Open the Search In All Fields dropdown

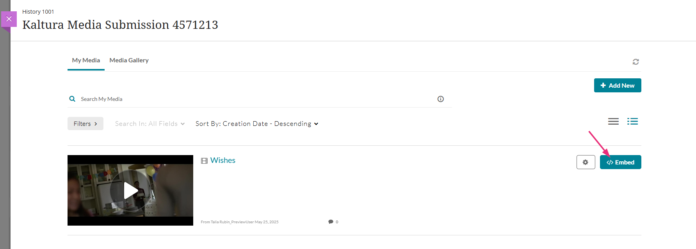click(150, 124)
